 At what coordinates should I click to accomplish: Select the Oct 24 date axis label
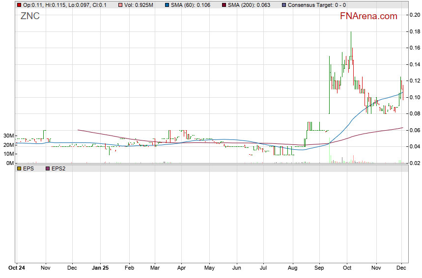(16, 269)
